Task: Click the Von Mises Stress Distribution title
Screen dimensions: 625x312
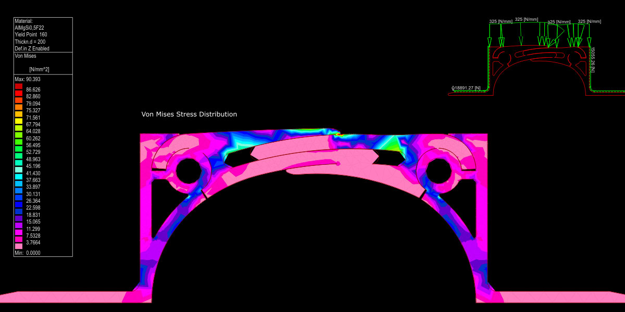Action: (x=189, y=114)
